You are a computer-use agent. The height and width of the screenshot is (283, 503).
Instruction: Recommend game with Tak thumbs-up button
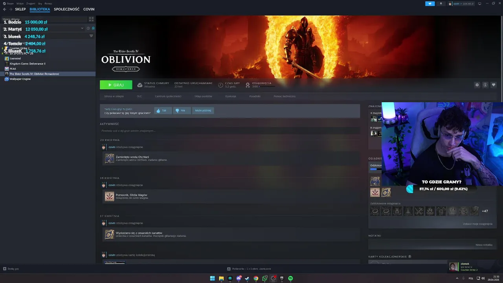(163, 111)
